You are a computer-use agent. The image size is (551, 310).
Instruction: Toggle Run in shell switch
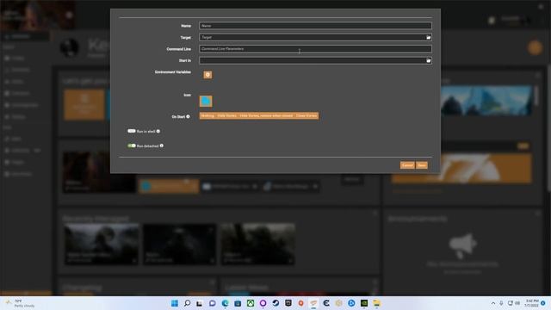(x=132, y=131)
